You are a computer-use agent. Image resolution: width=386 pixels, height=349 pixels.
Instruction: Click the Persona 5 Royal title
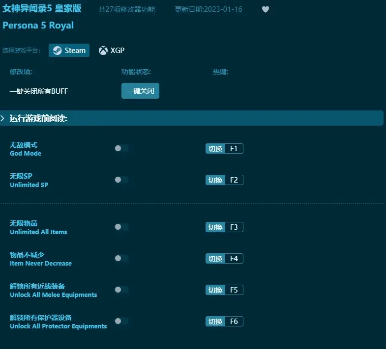(x=38, y=26)
